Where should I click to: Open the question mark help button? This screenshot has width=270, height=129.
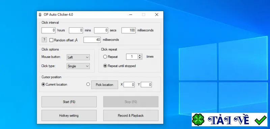click(x=44, y=40)
